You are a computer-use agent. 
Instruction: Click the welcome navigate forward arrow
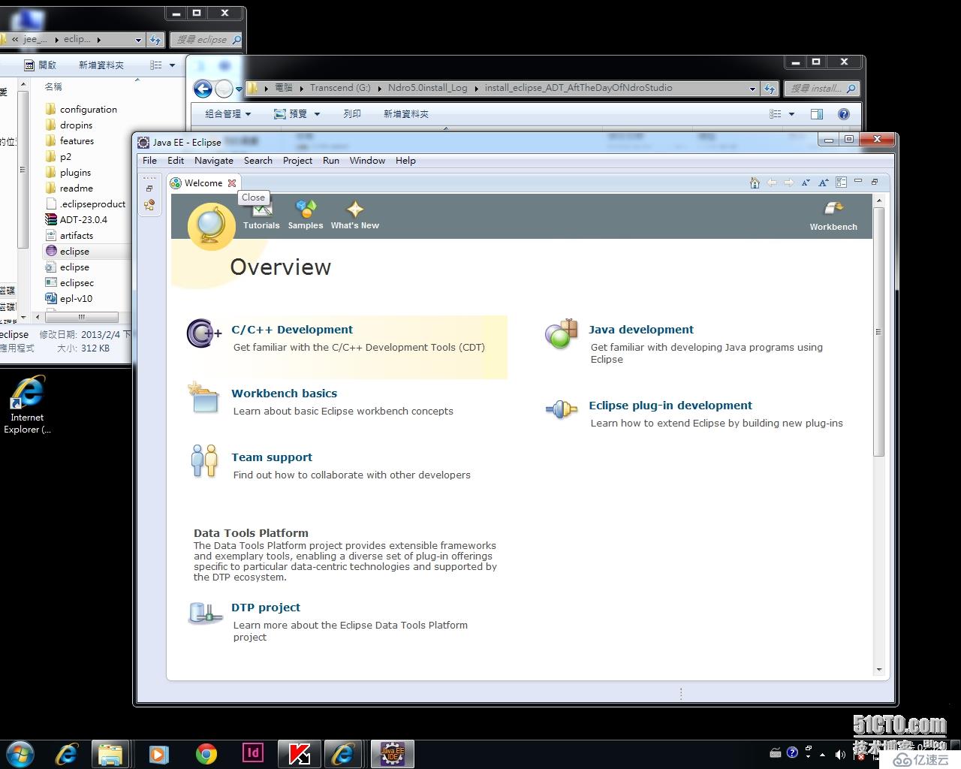pos(789,182)
